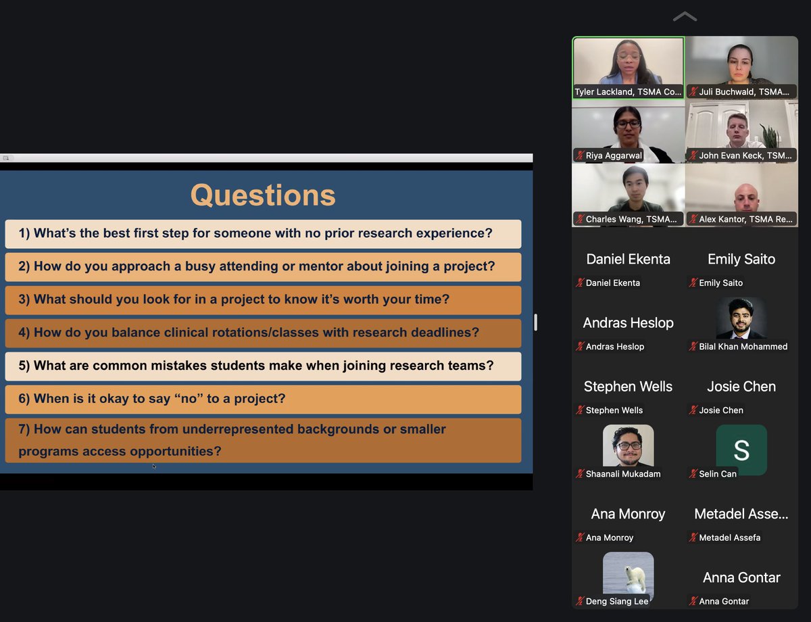Select Ana Monroy's large name tile
The width and height of the screenshot is (811, 622).
629,514
